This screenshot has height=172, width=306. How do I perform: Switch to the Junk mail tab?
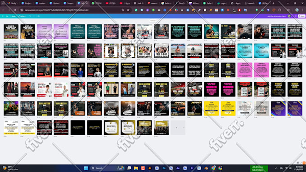(139, 3)
